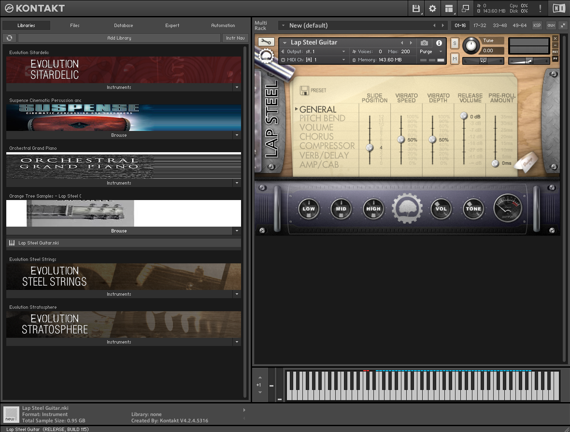
Task: Open the save/load files menu icon
Action: click(x=416, y=8)
